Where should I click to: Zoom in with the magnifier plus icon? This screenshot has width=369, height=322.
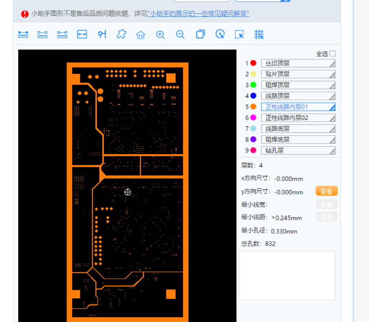[160, 34]
